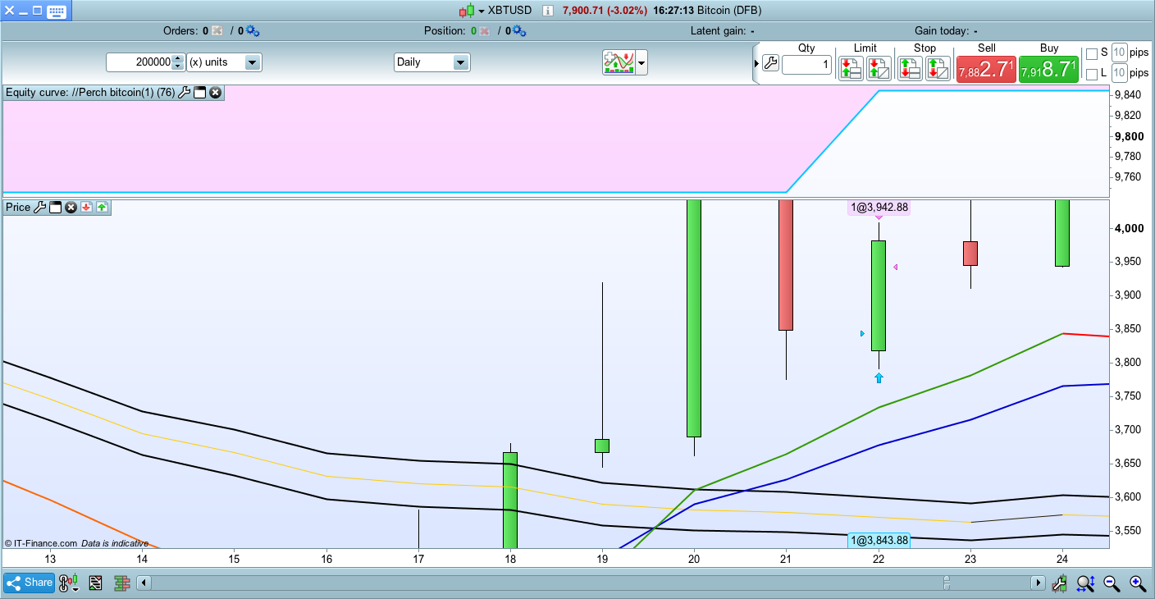The image size is (1155, 599).
Task: Maximize the Price panel
Action: [56, 208]
